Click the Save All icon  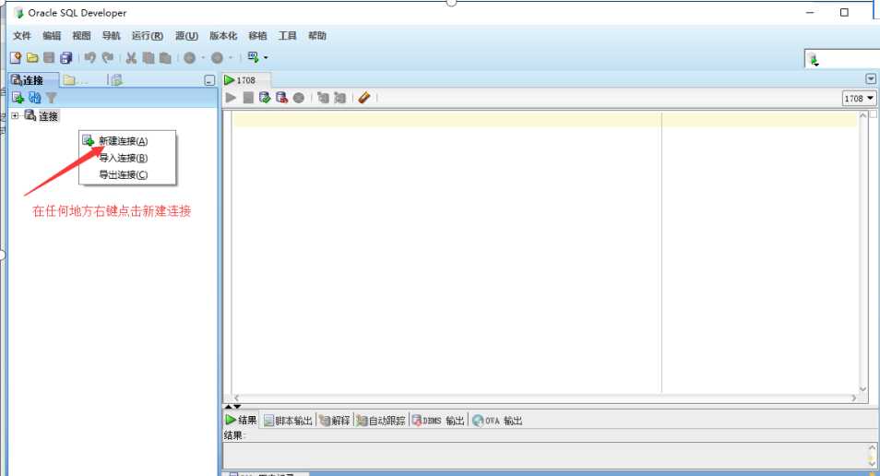coord(66,57)
